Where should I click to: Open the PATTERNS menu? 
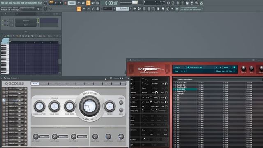click(16, 3)
